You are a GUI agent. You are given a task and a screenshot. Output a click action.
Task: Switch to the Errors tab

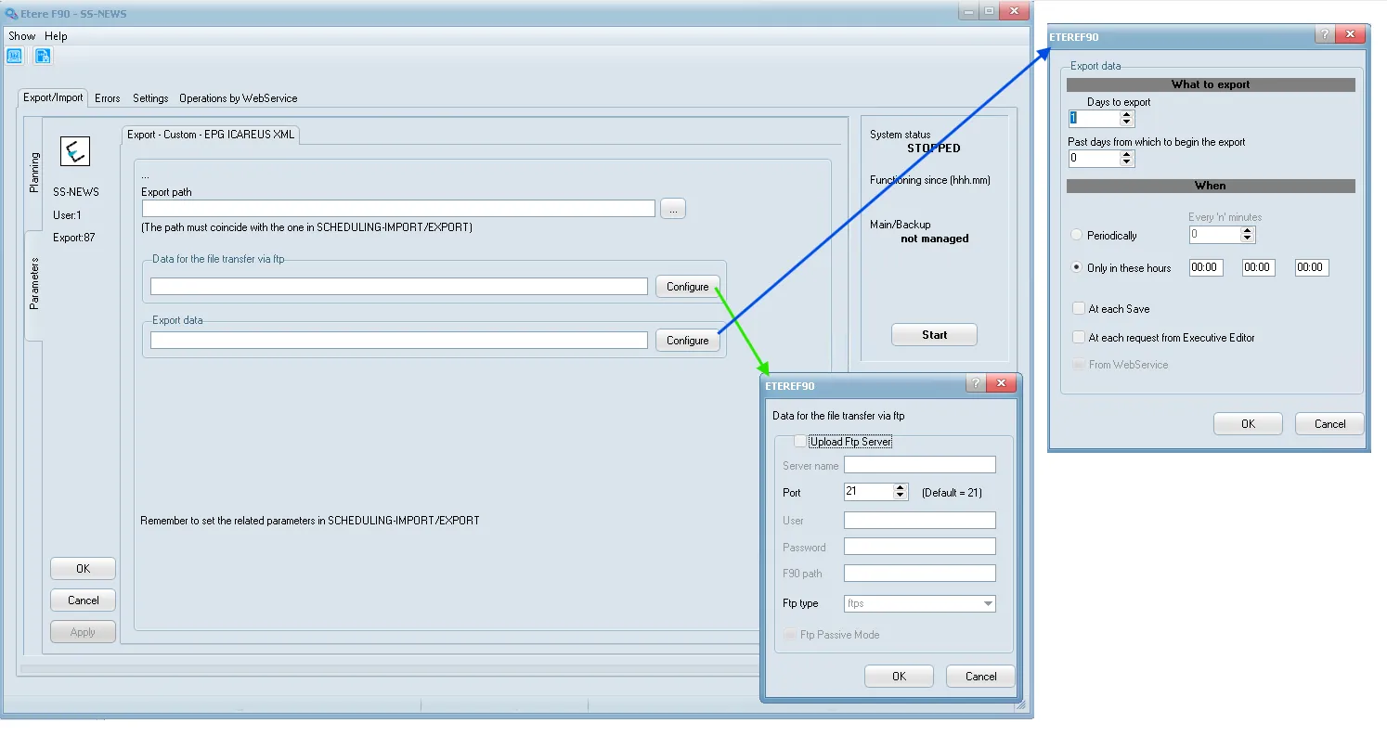pyautogui.click(x=108, y=98)
